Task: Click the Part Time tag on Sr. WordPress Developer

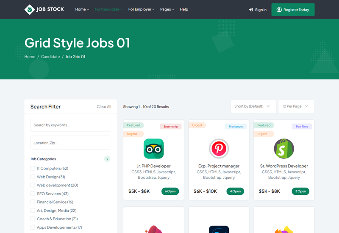Action: 302,126
